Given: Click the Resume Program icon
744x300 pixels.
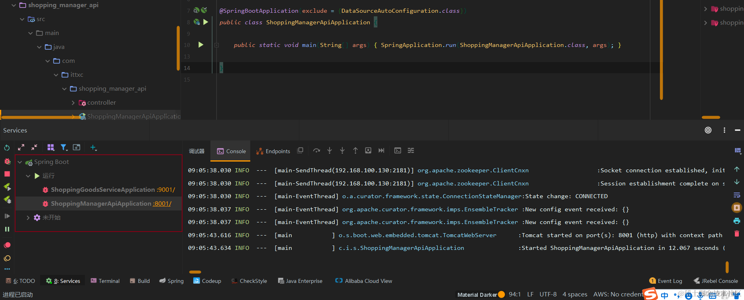Looking at the screenshot, I should click(x=7, y=216).
